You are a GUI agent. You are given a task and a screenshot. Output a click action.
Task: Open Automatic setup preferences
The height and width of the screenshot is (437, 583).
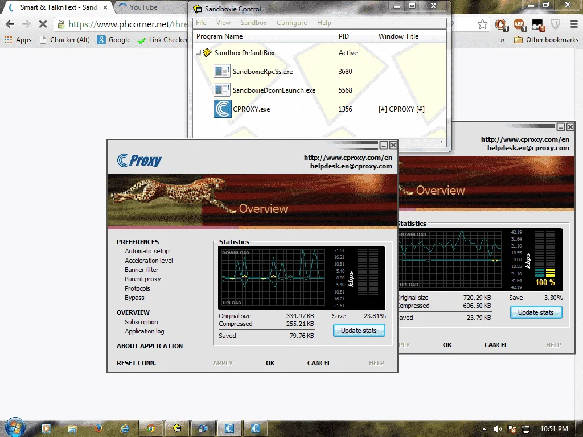[147, 251]
